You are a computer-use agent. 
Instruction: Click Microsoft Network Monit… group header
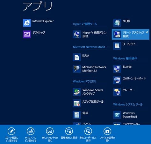[x=90, y=47]
